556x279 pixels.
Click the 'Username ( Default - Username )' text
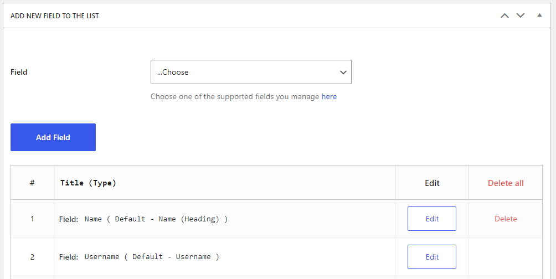pyautogui.click(x=152, y=257)
